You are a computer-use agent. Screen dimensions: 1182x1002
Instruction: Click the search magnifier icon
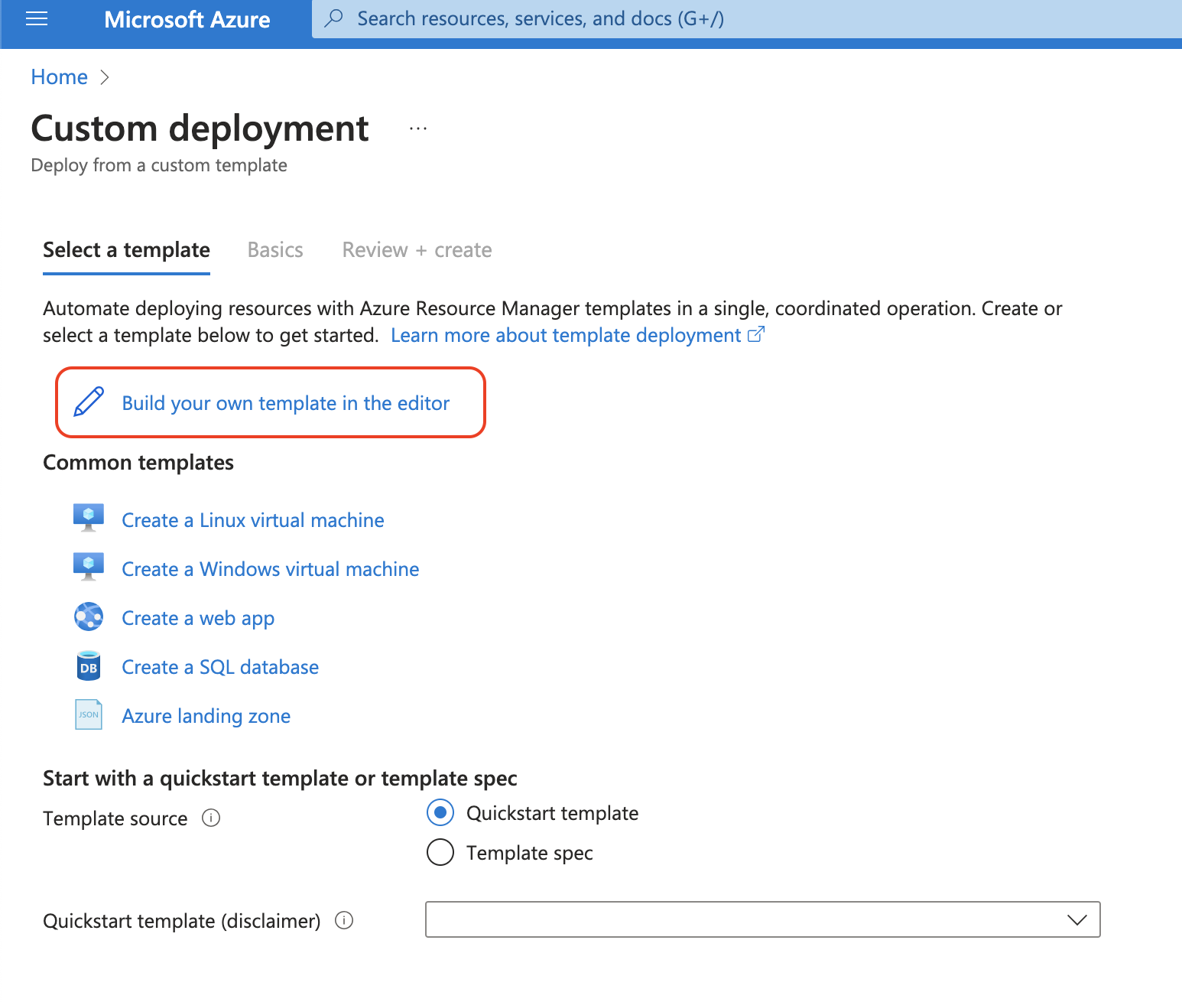tap(334, 18)
